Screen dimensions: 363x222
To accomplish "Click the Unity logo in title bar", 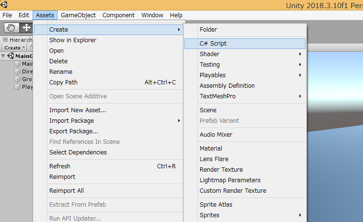I will (x=4, y=4).
